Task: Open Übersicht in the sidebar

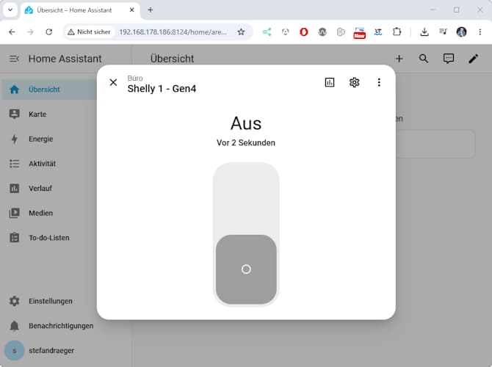Action: 50,90
